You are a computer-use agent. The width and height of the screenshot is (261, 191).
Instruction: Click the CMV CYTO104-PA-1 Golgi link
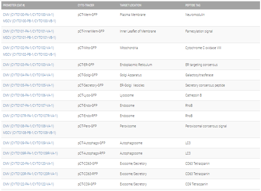coord(28,75)
